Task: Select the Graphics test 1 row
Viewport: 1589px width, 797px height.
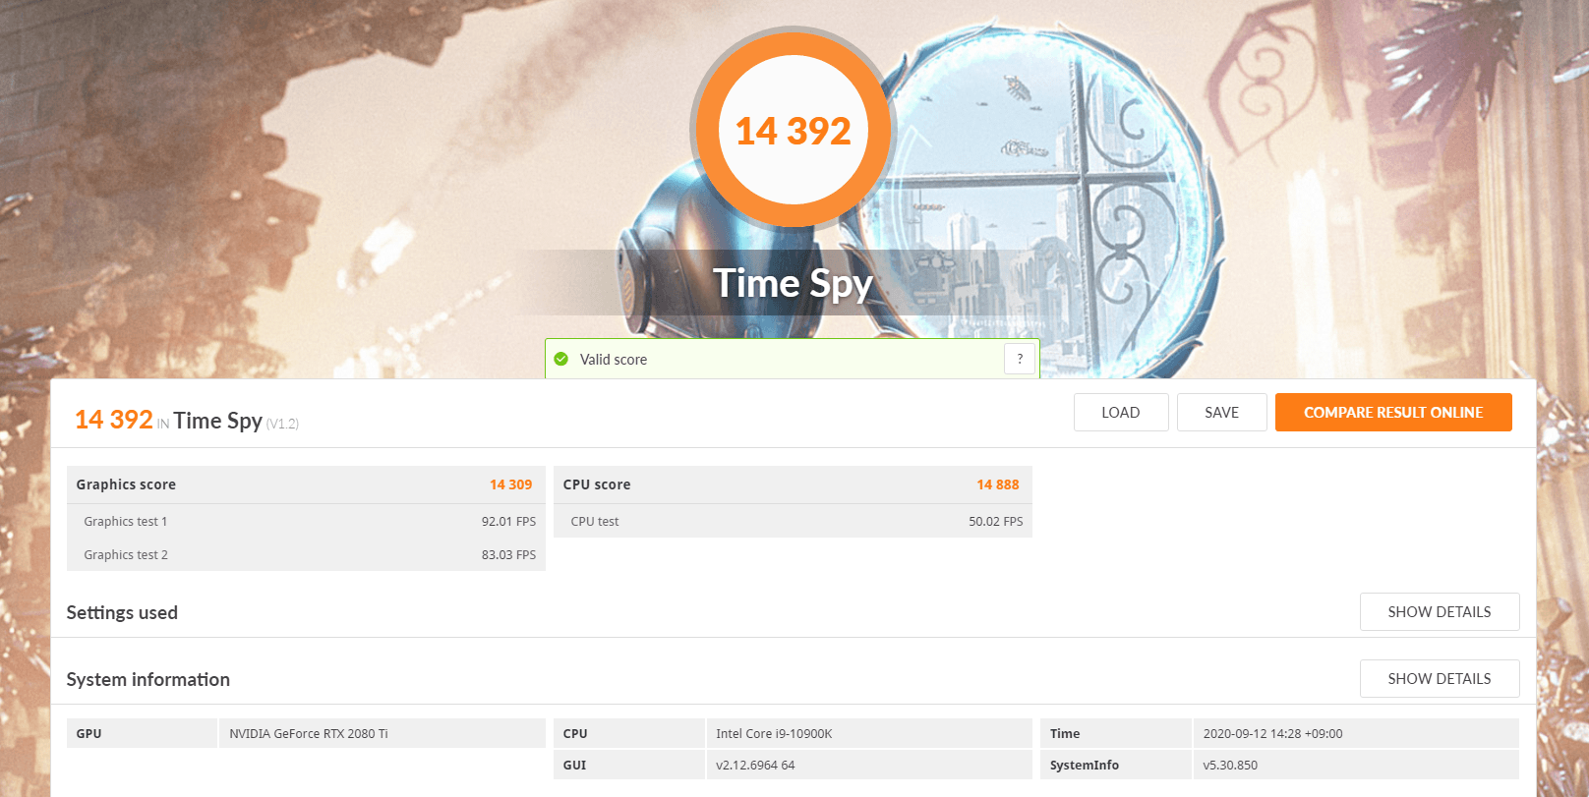Action: click(x=306, y=522)
